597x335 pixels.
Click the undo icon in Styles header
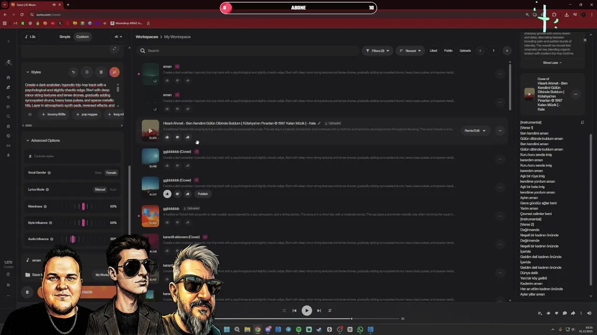[73, 72]
